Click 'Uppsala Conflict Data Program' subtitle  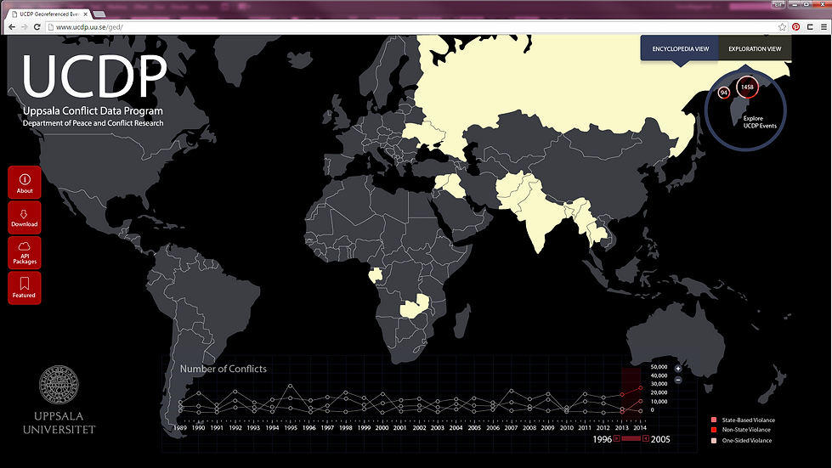[x=93, y=110]
